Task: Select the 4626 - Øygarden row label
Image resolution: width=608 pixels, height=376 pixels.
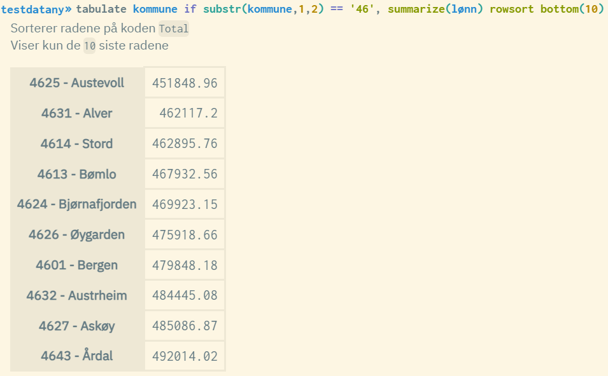Action: pos(77,235)
